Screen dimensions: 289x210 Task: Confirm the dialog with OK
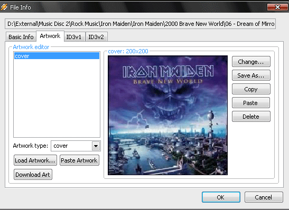[x=221, y=197]
